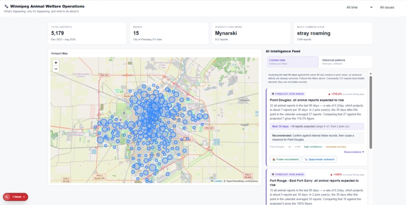Click the City of Winnipeg 311 data text
This screenshot has height=205, width=406.
[147, 39]
